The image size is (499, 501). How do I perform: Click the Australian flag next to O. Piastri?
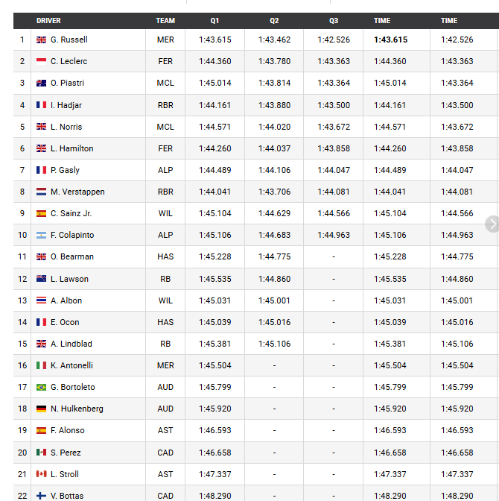[x=41, y=83]
